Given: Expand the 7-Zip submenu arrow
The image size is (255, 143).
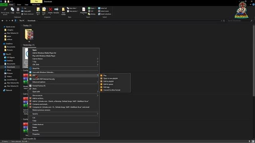Looking at the screenshot, I should pos(97,62).
